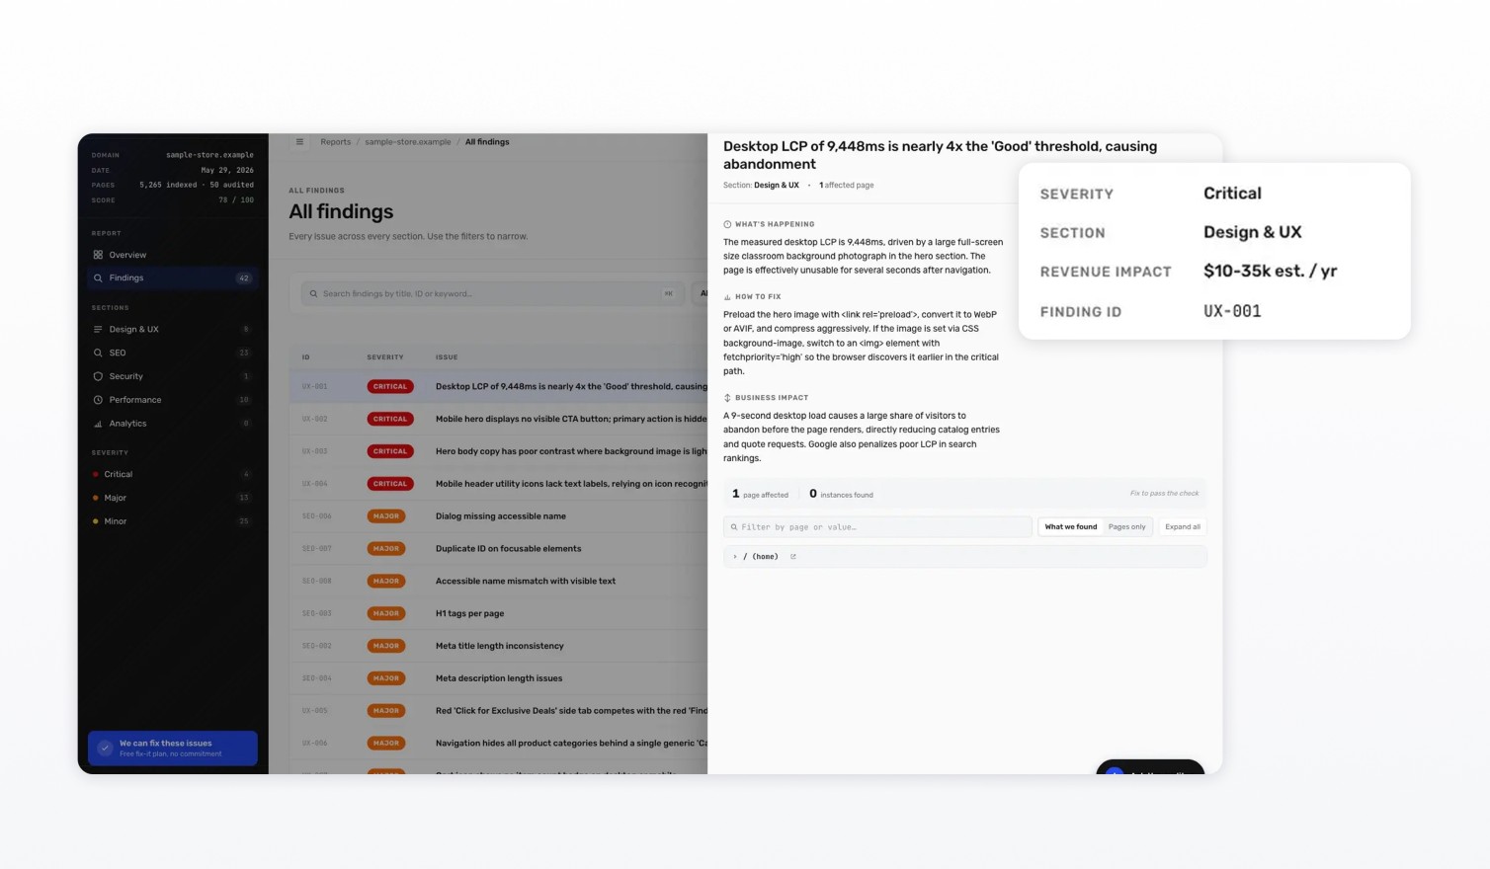Focus the Filter by page or value field
This screenshot has width=1490, height=869.
[877, 527]
